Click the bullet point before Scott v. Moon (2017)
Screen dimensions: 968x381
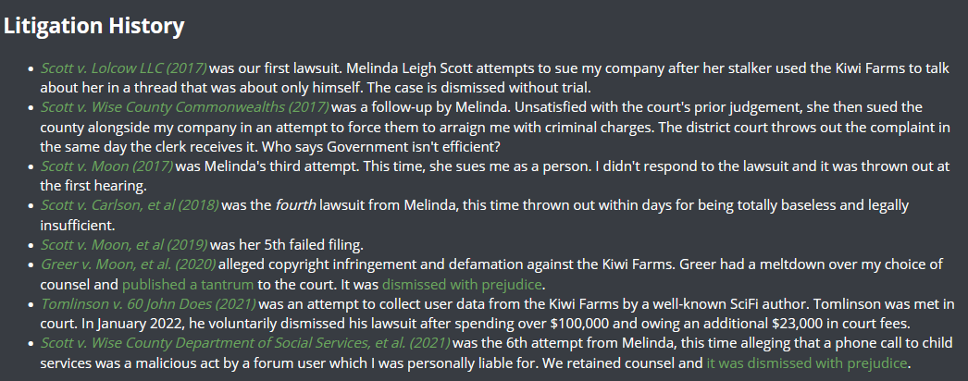[31, 167]
